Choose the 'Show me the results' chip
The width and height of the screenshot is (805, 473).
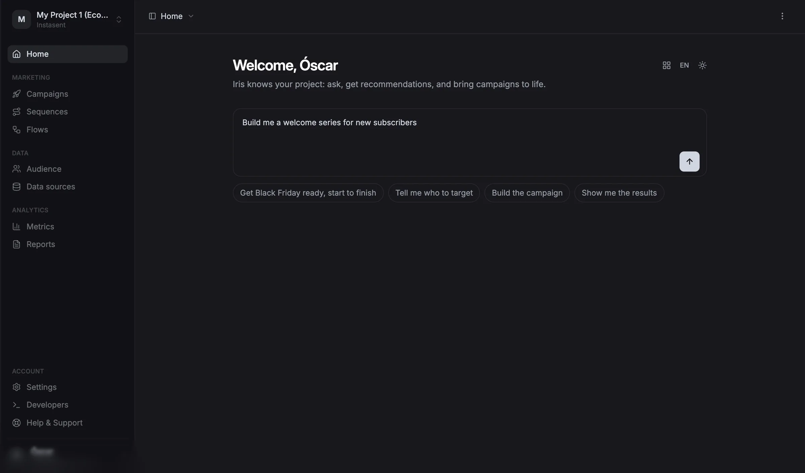point(619,193)
